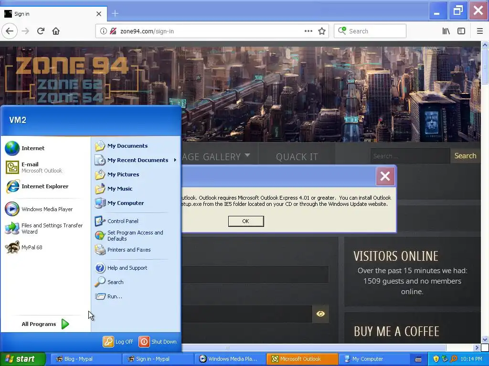Click the page scroll up arrow

click(x=485, y=45)
